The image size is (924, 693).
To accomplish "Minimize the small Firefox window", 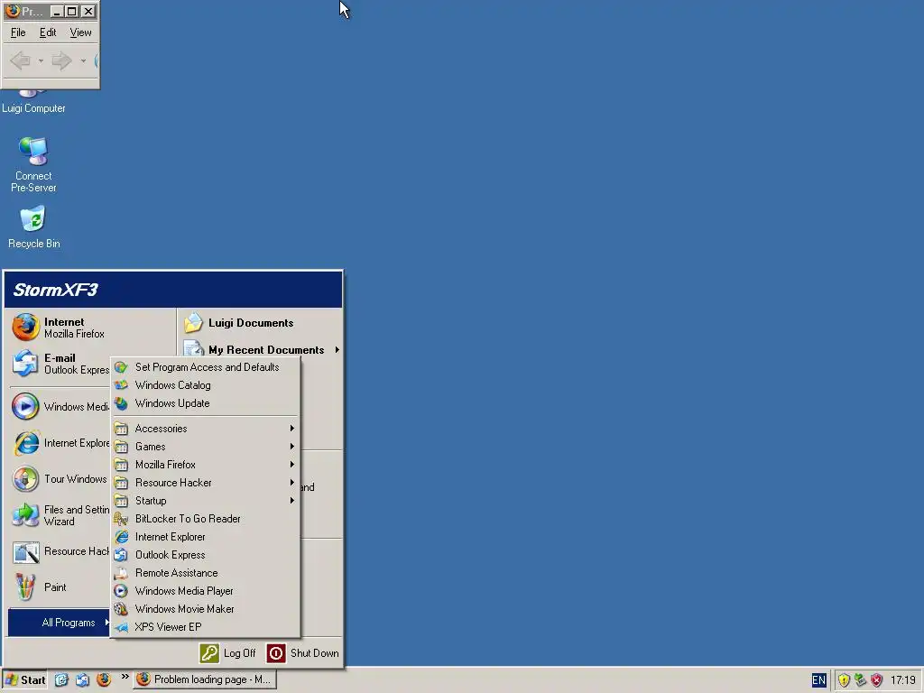I will pyautogui.click(x=57, y=11).
